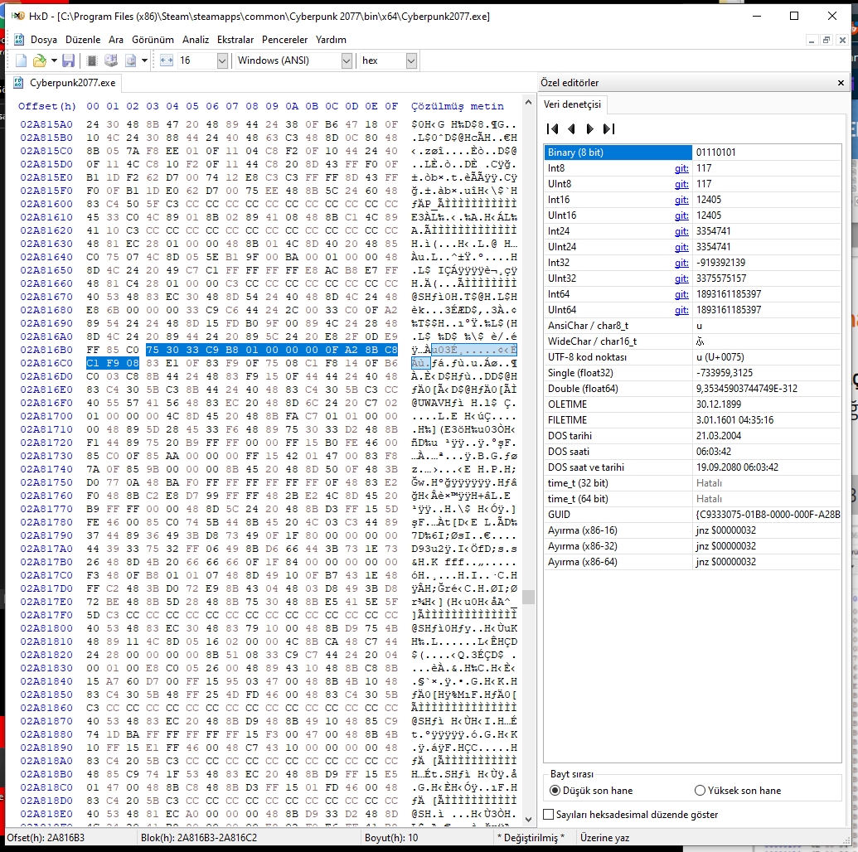
Task: Open the Analiz menu
Action: [x=196, y=40]
